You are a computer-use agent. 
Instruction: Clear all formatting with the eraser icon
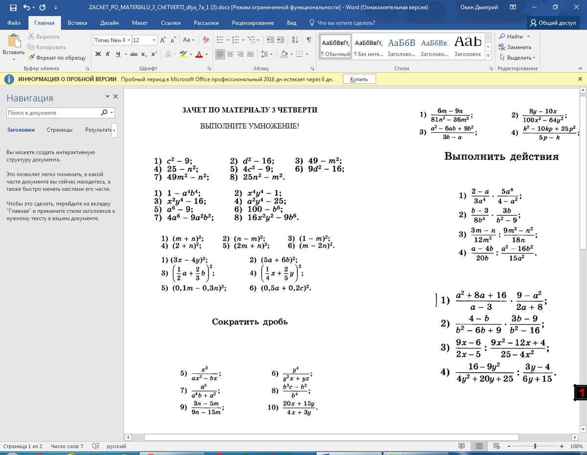(x=206, y=40)
